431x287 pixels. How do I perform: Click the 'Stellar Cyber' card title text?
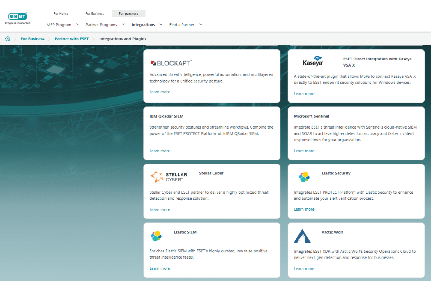pos(211,173)
